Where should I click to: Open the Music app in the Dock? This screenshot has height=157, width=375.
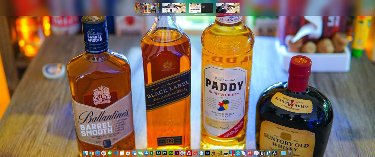coord(256,153)
